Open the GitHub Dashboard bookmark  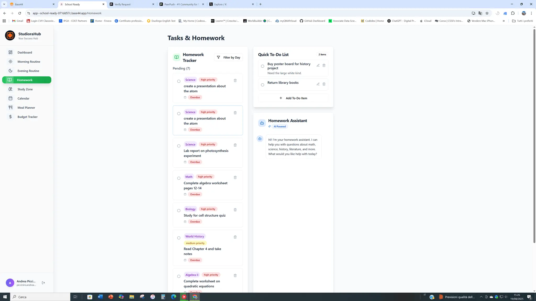tap(312, 21)
